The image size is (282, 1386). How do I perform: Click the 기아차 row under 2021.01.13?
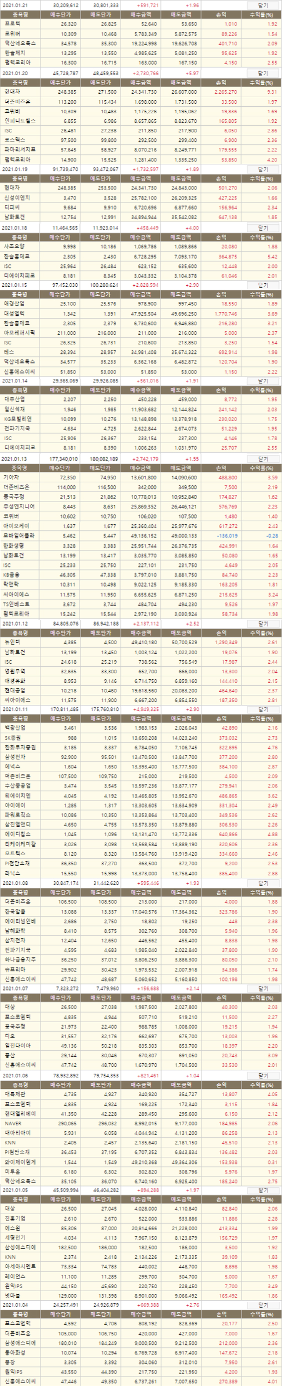(140, 478)
